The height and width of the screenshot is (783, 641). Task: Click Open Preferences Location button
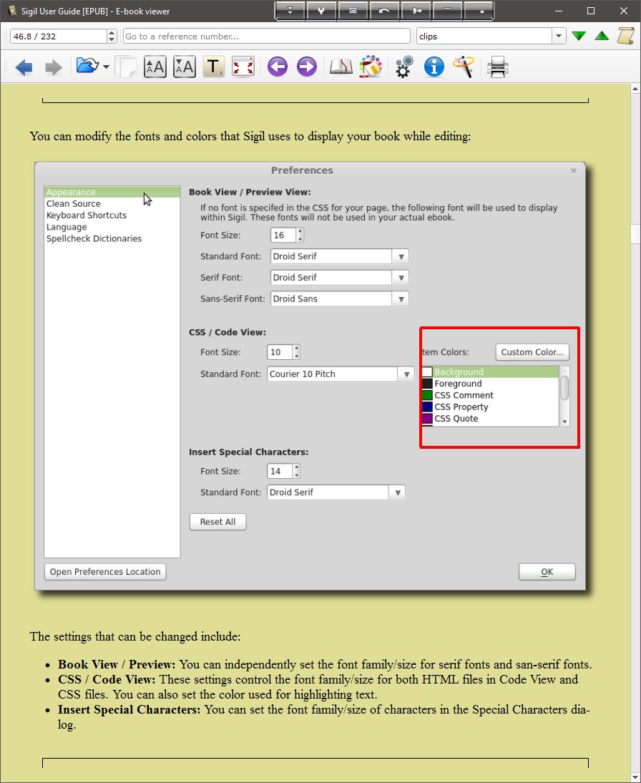point(105,572)
